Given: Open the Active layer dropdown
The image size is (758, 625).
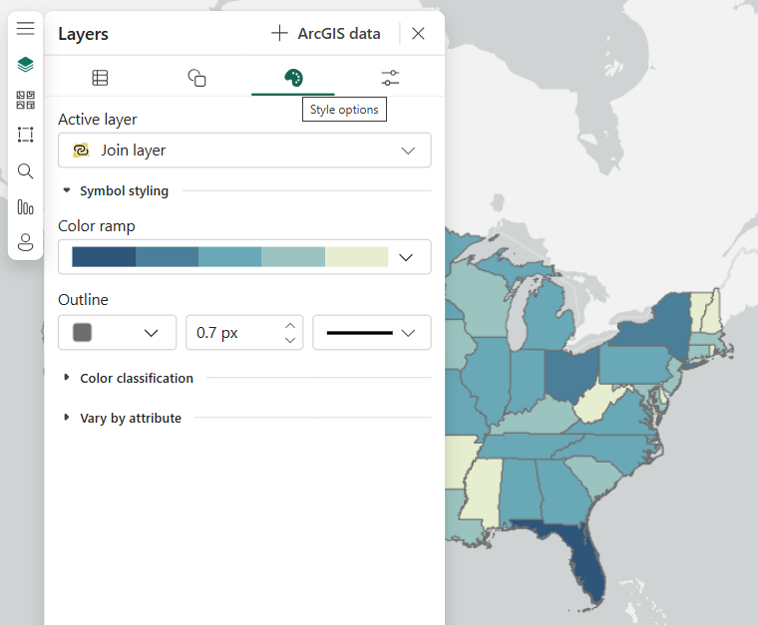Looking at the screenshot, I should 244,151.
